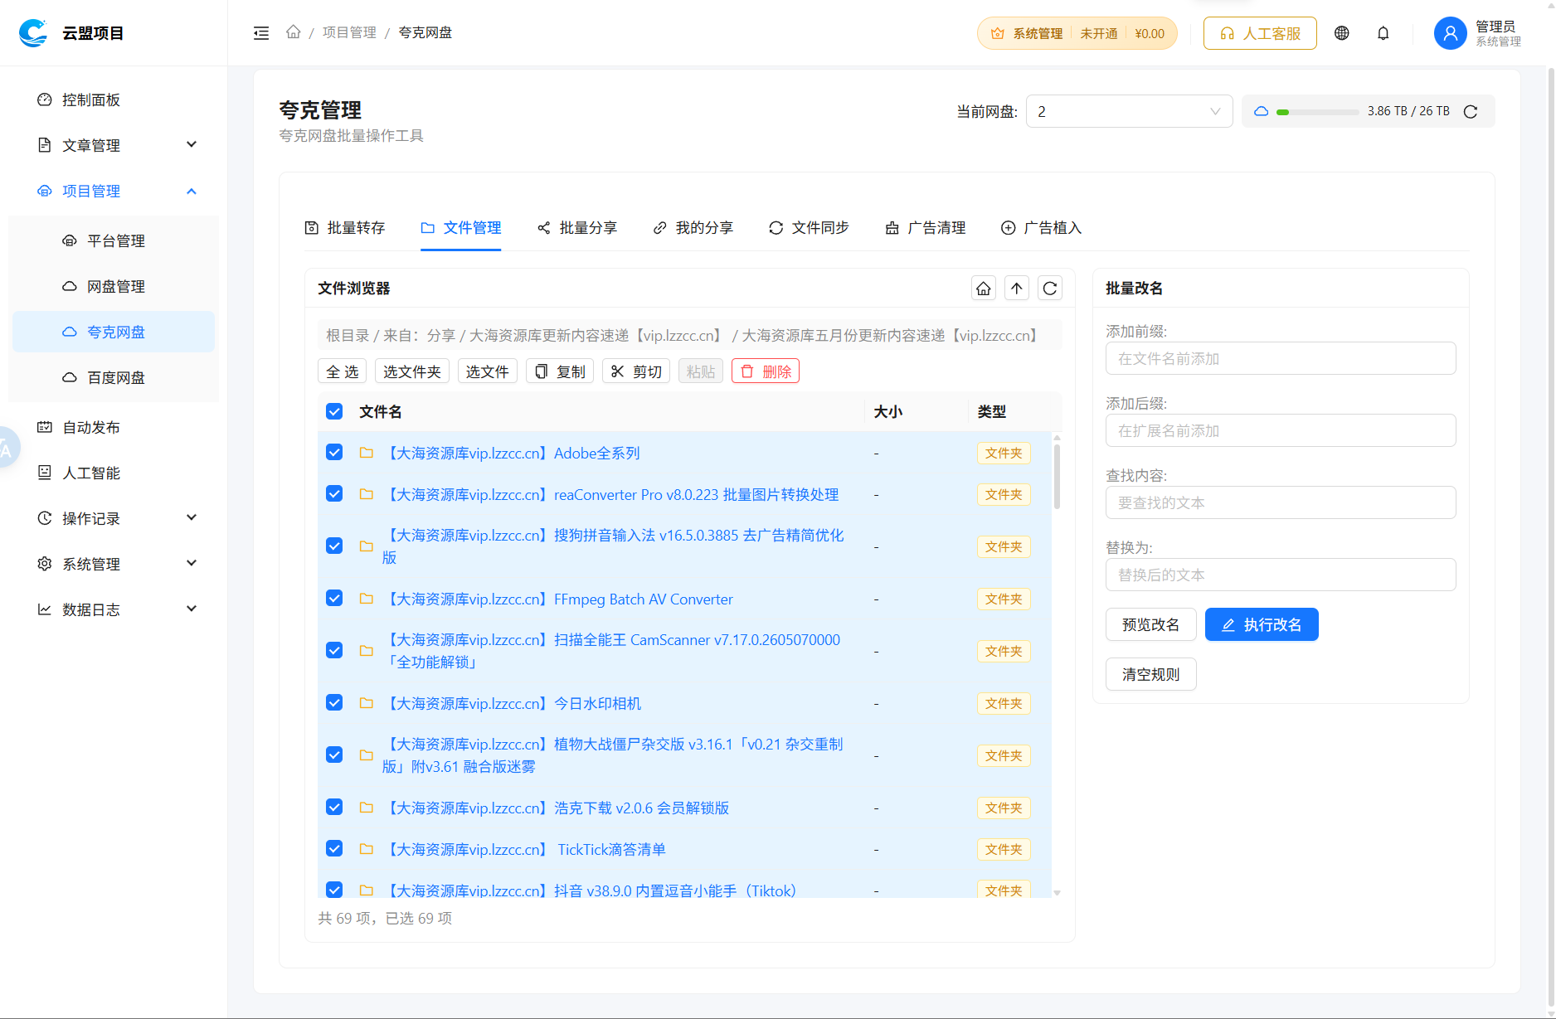Switch to the 批量分享 tab
The height and width of the screenshot is (1019, 1556).
(x=577, y=228)
